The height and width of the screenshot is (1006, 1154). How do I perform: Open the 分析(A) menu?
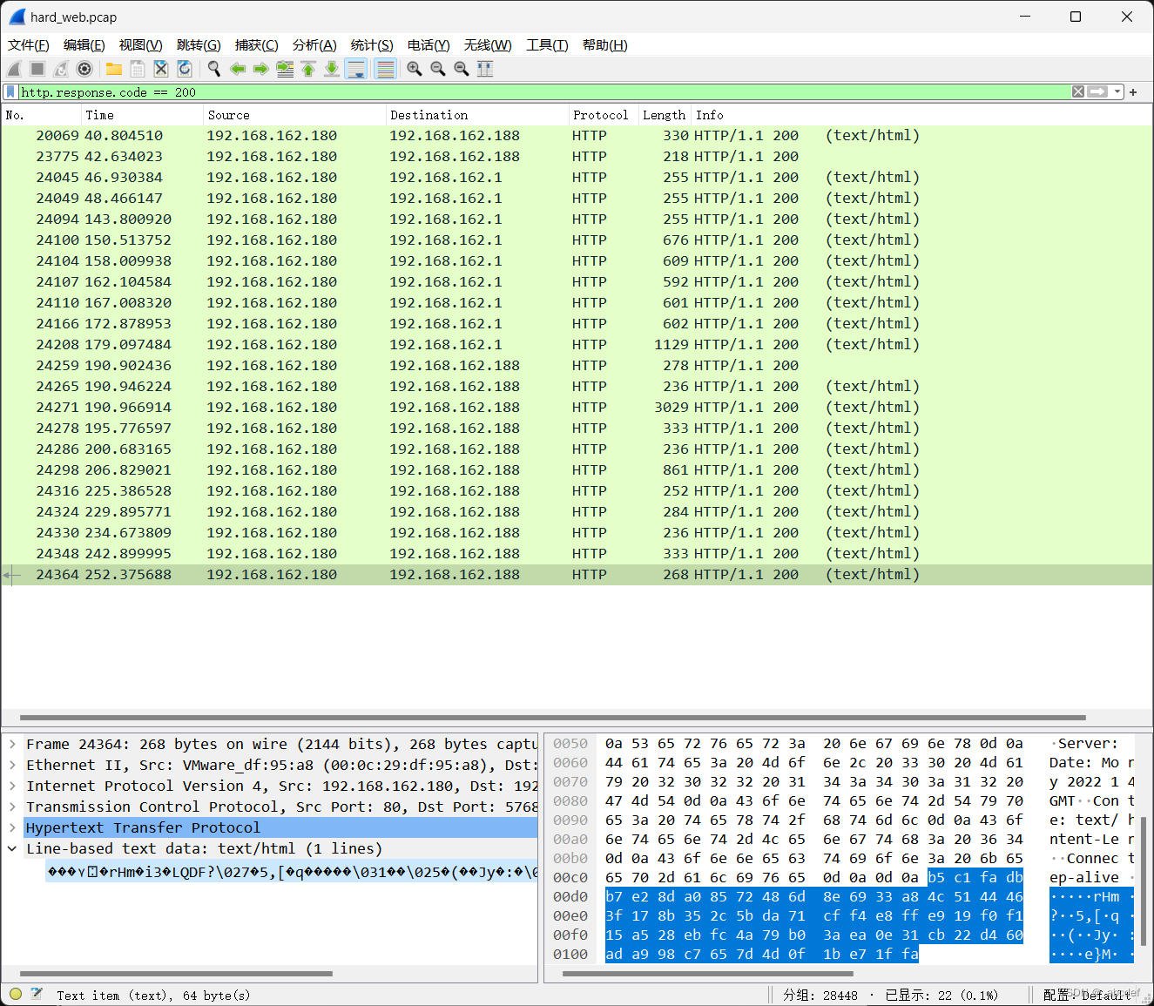(314, 45)
